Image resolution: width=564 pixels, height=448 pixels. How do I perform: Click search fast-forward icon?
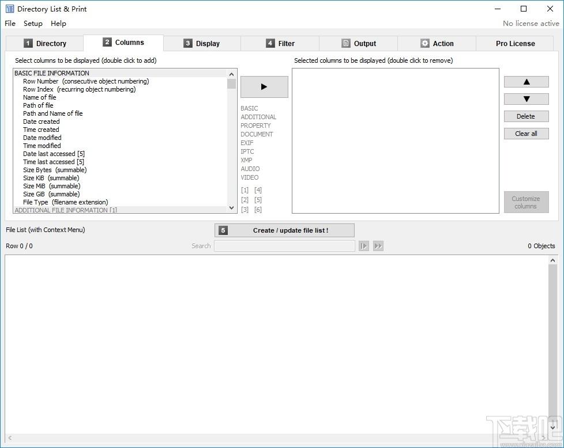coord(378,246)
